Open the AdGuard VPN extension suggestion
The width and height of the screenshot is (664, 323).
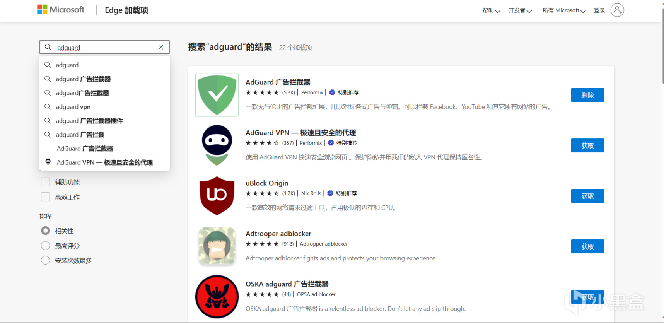(x=104, y=162)
